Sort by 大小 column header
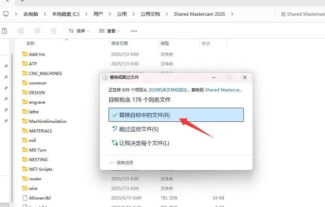325x207 pixels. (205, 43)
